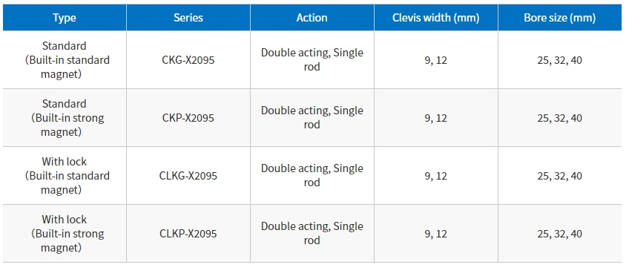
Task: Select the CLKG-X2095 series cell
Action: 188,176
